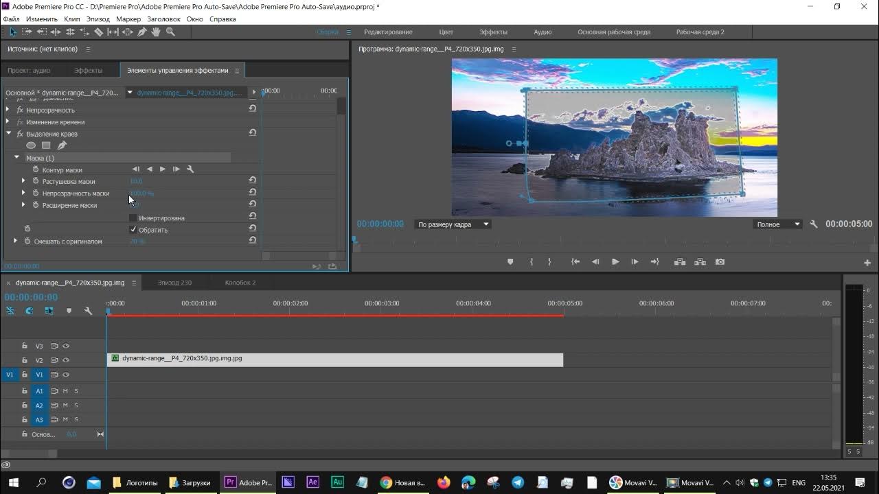Select the Razor tool in toolbar
879x494 pixels.
[99, 32]
